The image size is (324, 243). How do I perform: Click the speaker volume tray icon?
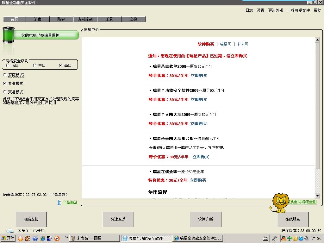[x=306, y=239]
